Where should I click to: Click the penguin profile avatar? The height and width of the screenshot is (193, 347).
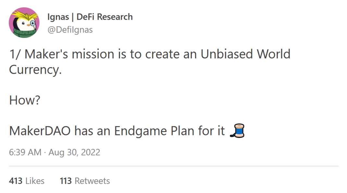pos(24,23)
